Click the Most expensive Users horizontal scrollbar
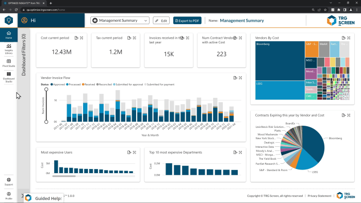 (64, 176)
